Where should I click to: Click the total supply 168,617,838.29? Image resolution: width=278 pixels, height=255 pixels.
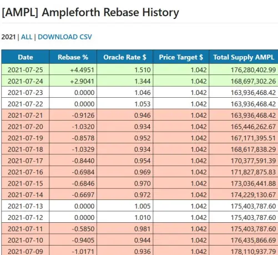254,149
